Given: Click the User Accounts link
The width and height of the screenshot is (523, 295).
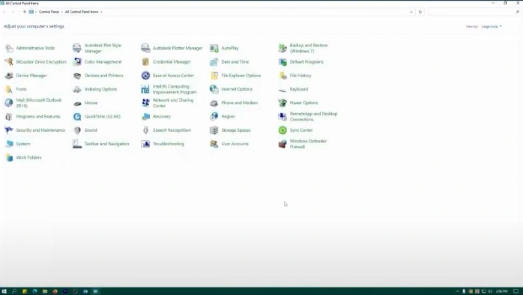Looking at the screenshot, I should pyautogui.click(x=235, y=144).
